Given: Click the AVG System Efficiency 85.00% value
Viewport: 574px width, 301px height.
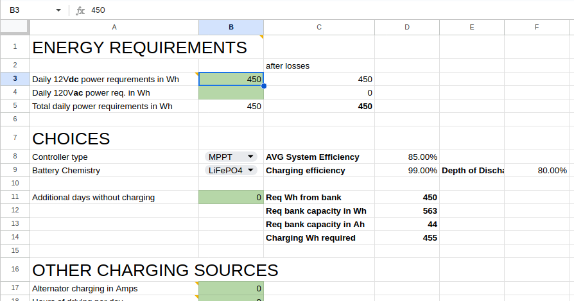Looking at the screenshot, I should [x=407, y=157].
